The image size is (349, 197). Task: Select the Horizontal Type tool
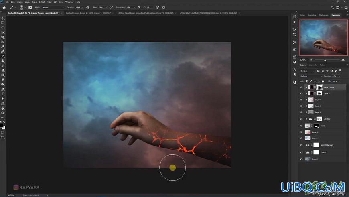[x=3, y=94]
